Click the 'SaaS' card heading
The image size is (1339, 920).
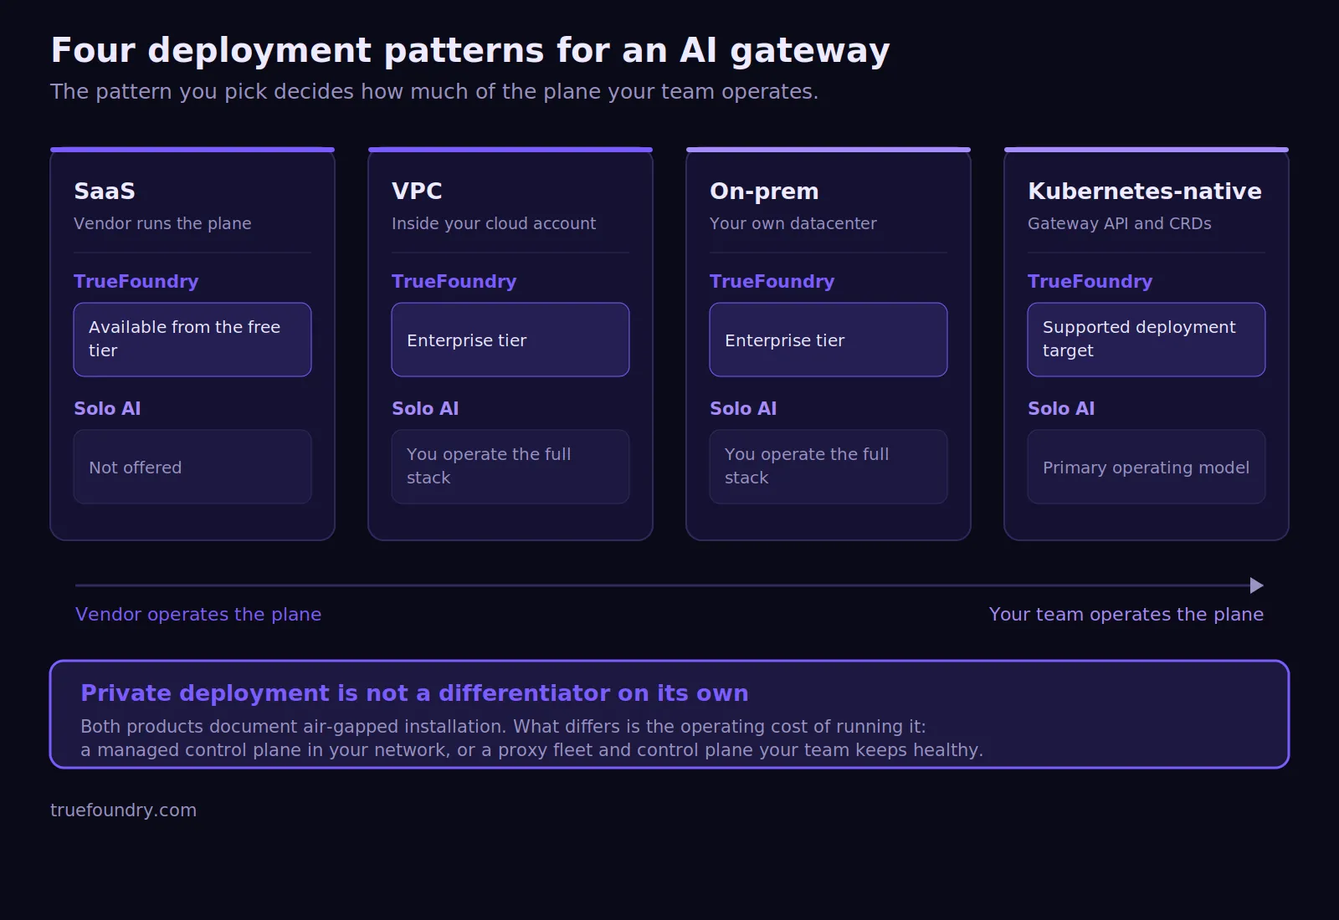pyautogui.click(x=105, y=191)
